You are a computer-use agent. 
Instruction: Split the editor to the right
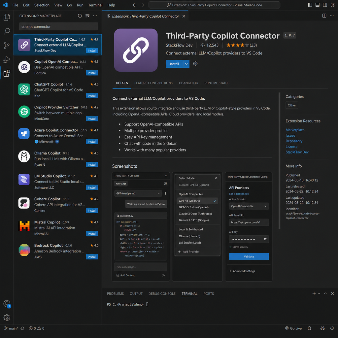pyautogui.click(x=324, y=16)
